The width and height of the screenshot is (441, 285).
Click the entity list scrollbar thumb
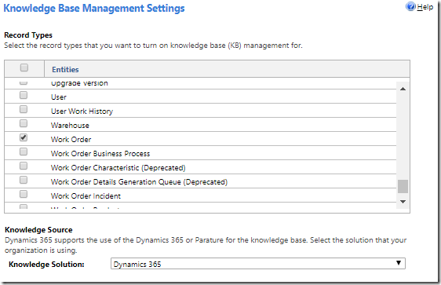(x=403, y=186)
